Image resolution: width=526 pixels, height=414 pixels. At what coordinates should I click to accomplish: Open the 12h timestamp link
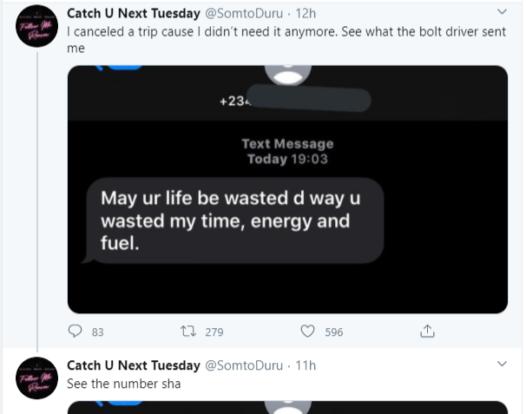point(306,14)
